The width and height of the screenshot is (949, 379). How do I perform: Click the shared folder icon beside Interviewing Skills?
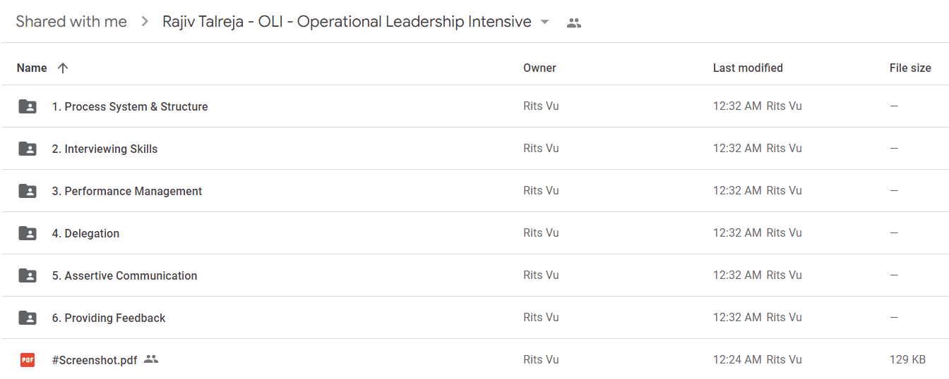pos(28,149)
